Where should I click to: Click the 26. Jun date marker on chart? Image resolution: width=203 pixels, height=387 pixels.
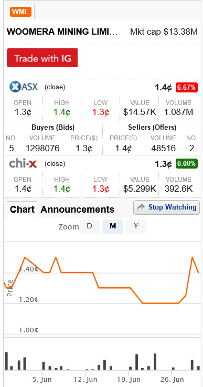click(x=172, y=379)
